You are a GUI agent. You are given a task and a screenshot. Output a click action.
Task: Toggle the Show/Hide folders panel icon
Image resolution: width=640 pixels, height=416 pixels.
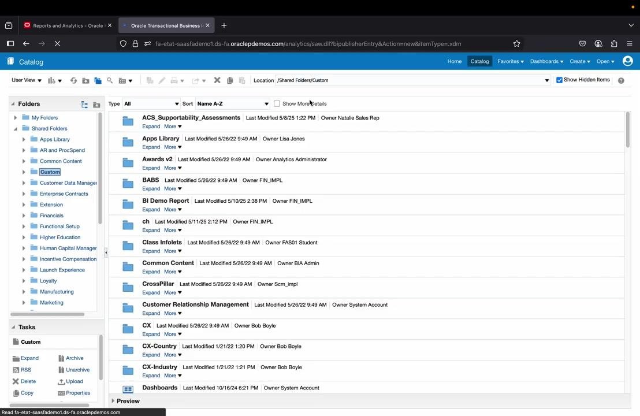click(x=98, y=80)
